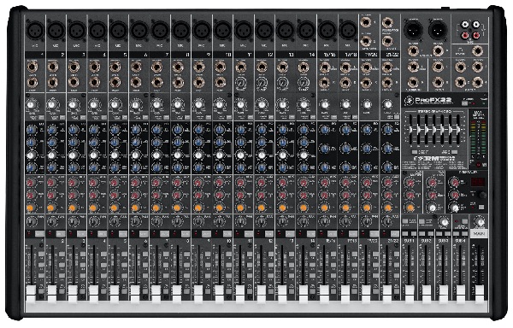The width and height of the screenshot is (513, 328).
Task: Click channel 8 white mid EQ knob
Action: point(177,155)
